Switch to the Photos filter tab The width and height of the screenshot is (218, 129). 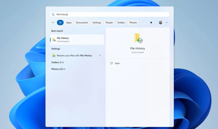[133, 22]
